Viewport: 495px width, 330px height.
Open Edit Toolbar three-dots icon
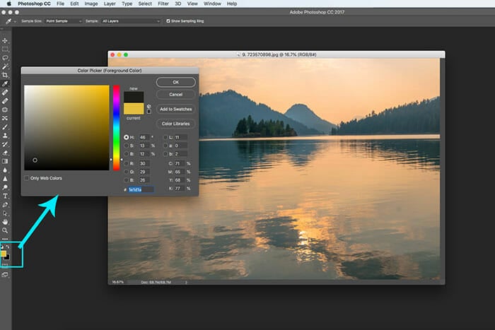(5, 239)
